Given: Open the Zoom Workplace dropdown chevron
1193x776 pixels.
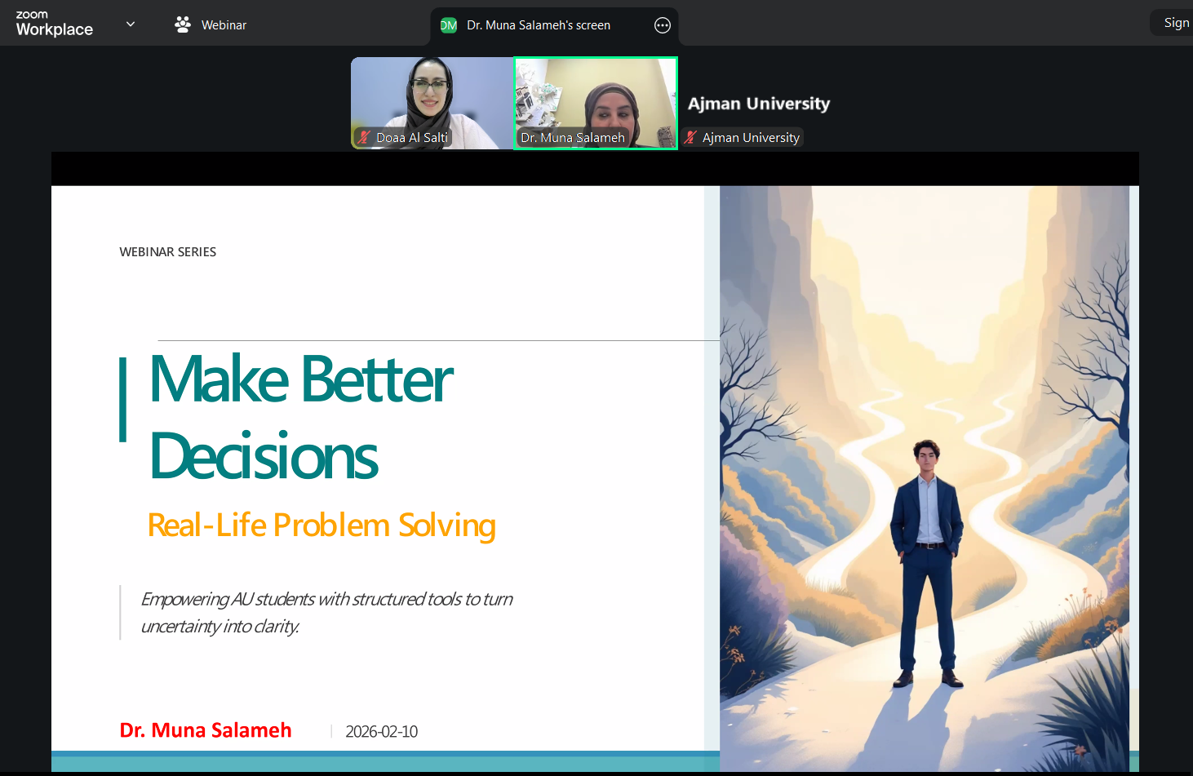Looking at the screenshot, I should [x=131, y=24].
